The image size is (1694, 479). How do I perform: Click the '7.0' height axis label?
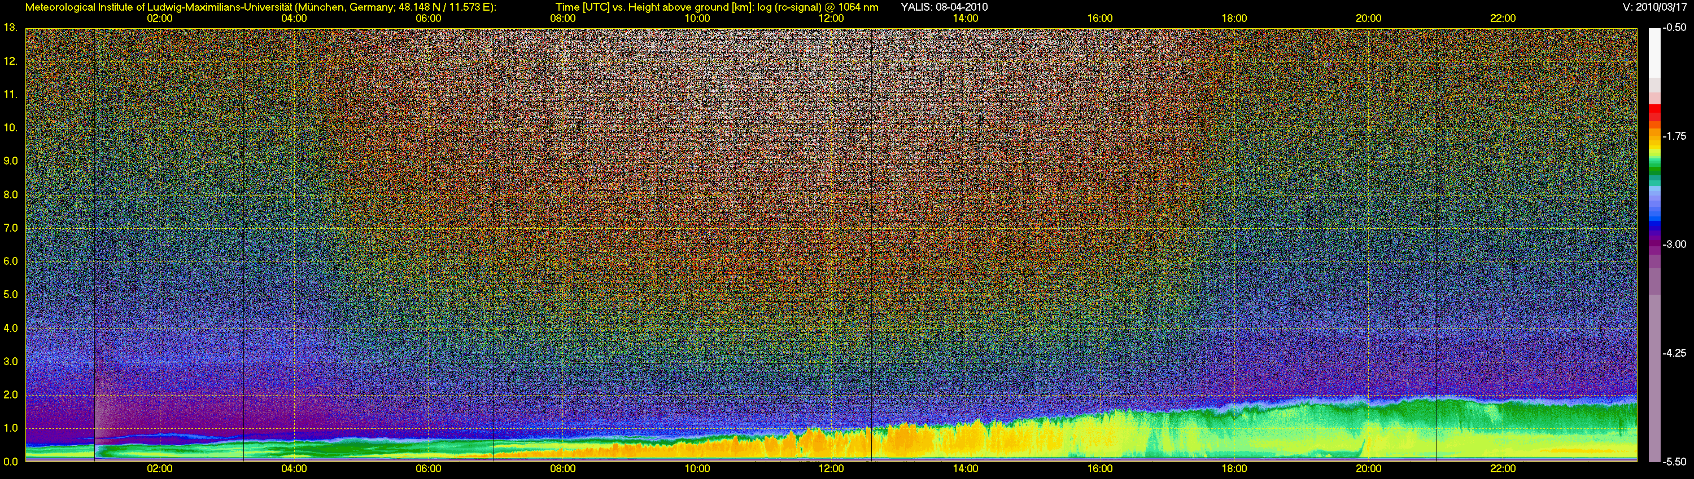(x=11, y=228)
